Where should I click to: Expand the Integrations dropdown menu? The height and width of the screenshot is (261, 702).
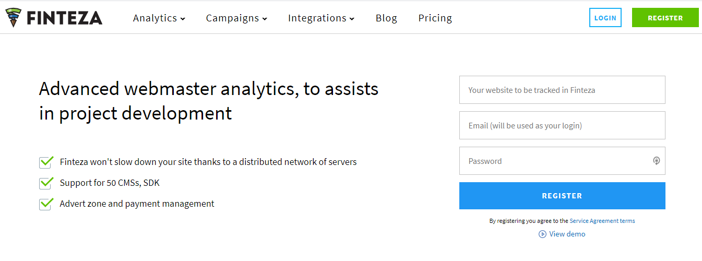click(321, 18)
